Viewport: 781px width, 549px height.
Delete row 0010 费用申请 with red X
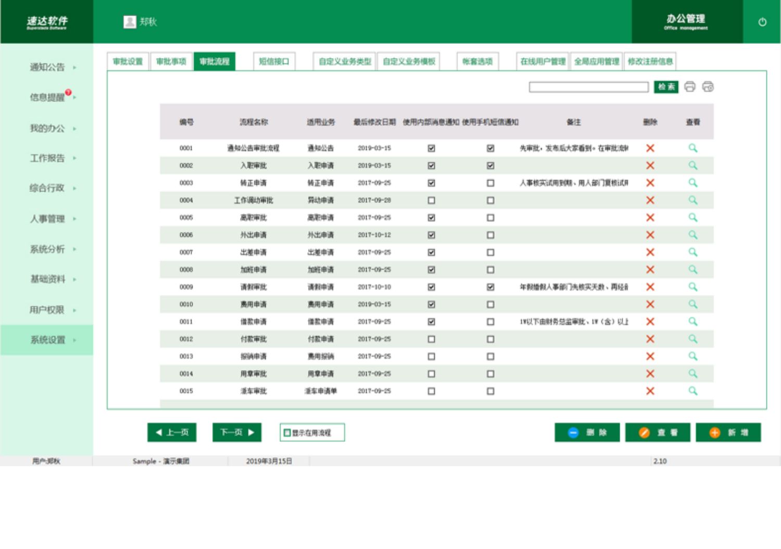click(x=650, y=304)
